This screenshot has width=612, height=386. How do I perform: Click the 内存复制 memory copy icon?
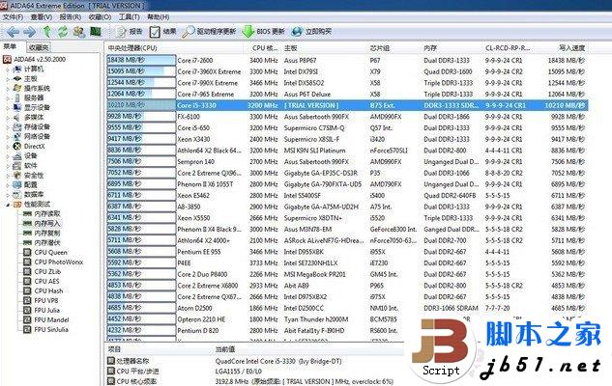[27, 233]
